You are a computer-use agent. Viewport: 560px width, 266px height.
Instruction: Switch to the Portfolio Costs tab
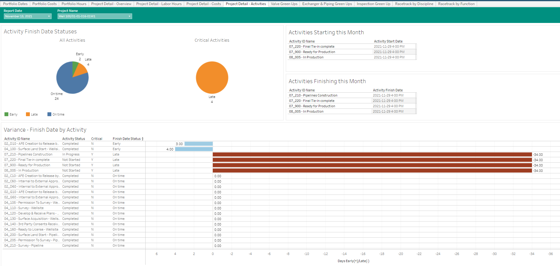click(x=44, y=4)
